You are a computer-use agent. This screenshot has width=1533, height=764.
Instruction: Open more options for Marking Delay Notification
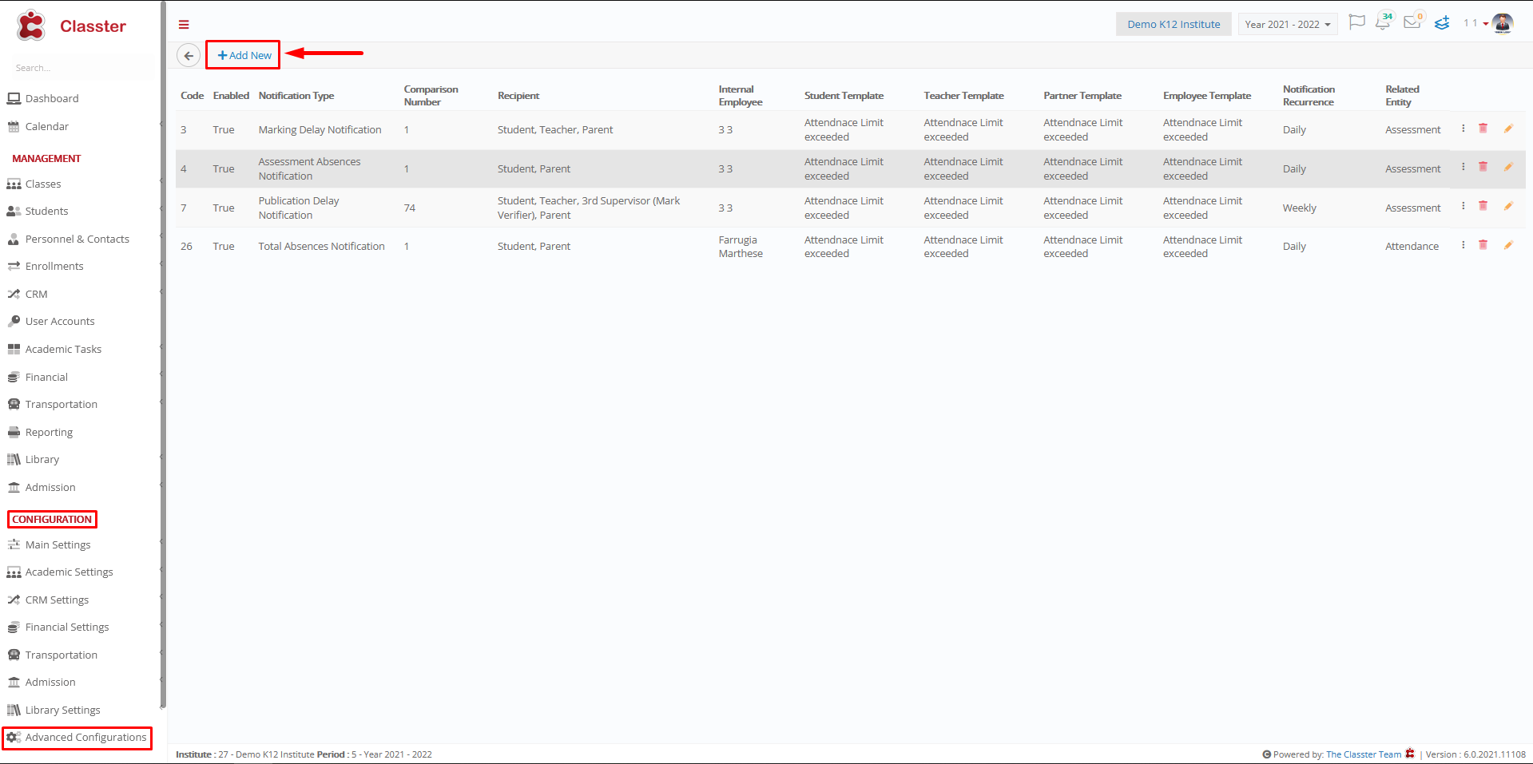click(1463, 129)
